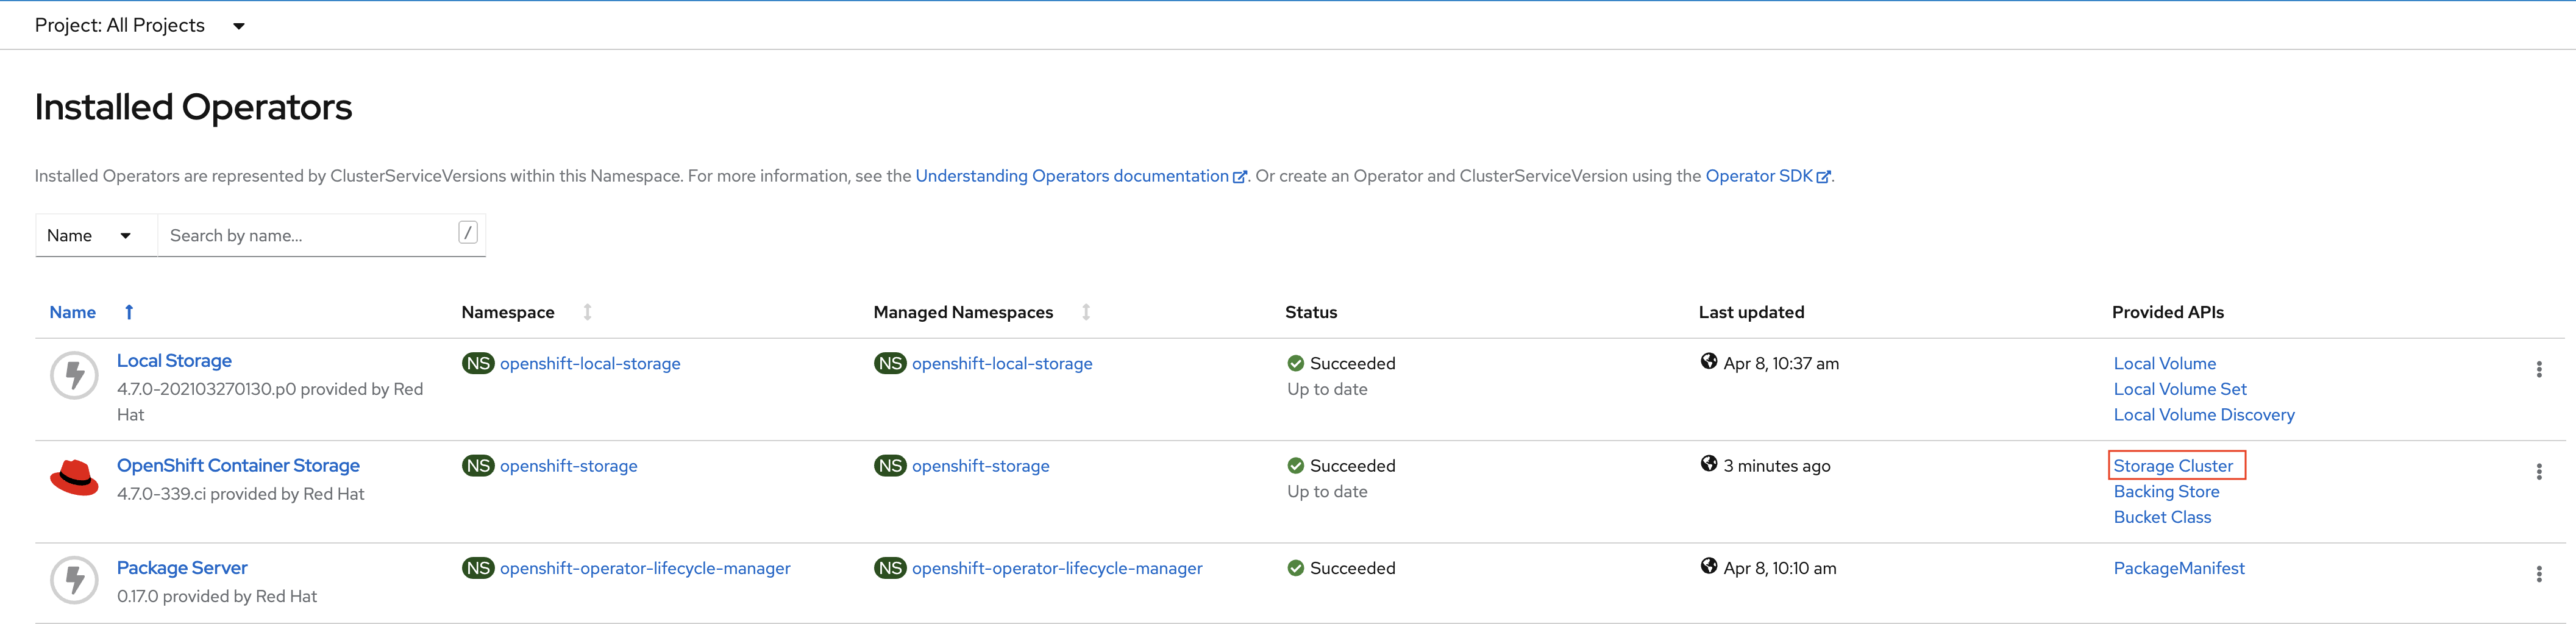Click the Managed Namespaces column sort icon
The width and height of the screenshot is (2576, 624).
pyautogui.click(x=1086, y=312)
